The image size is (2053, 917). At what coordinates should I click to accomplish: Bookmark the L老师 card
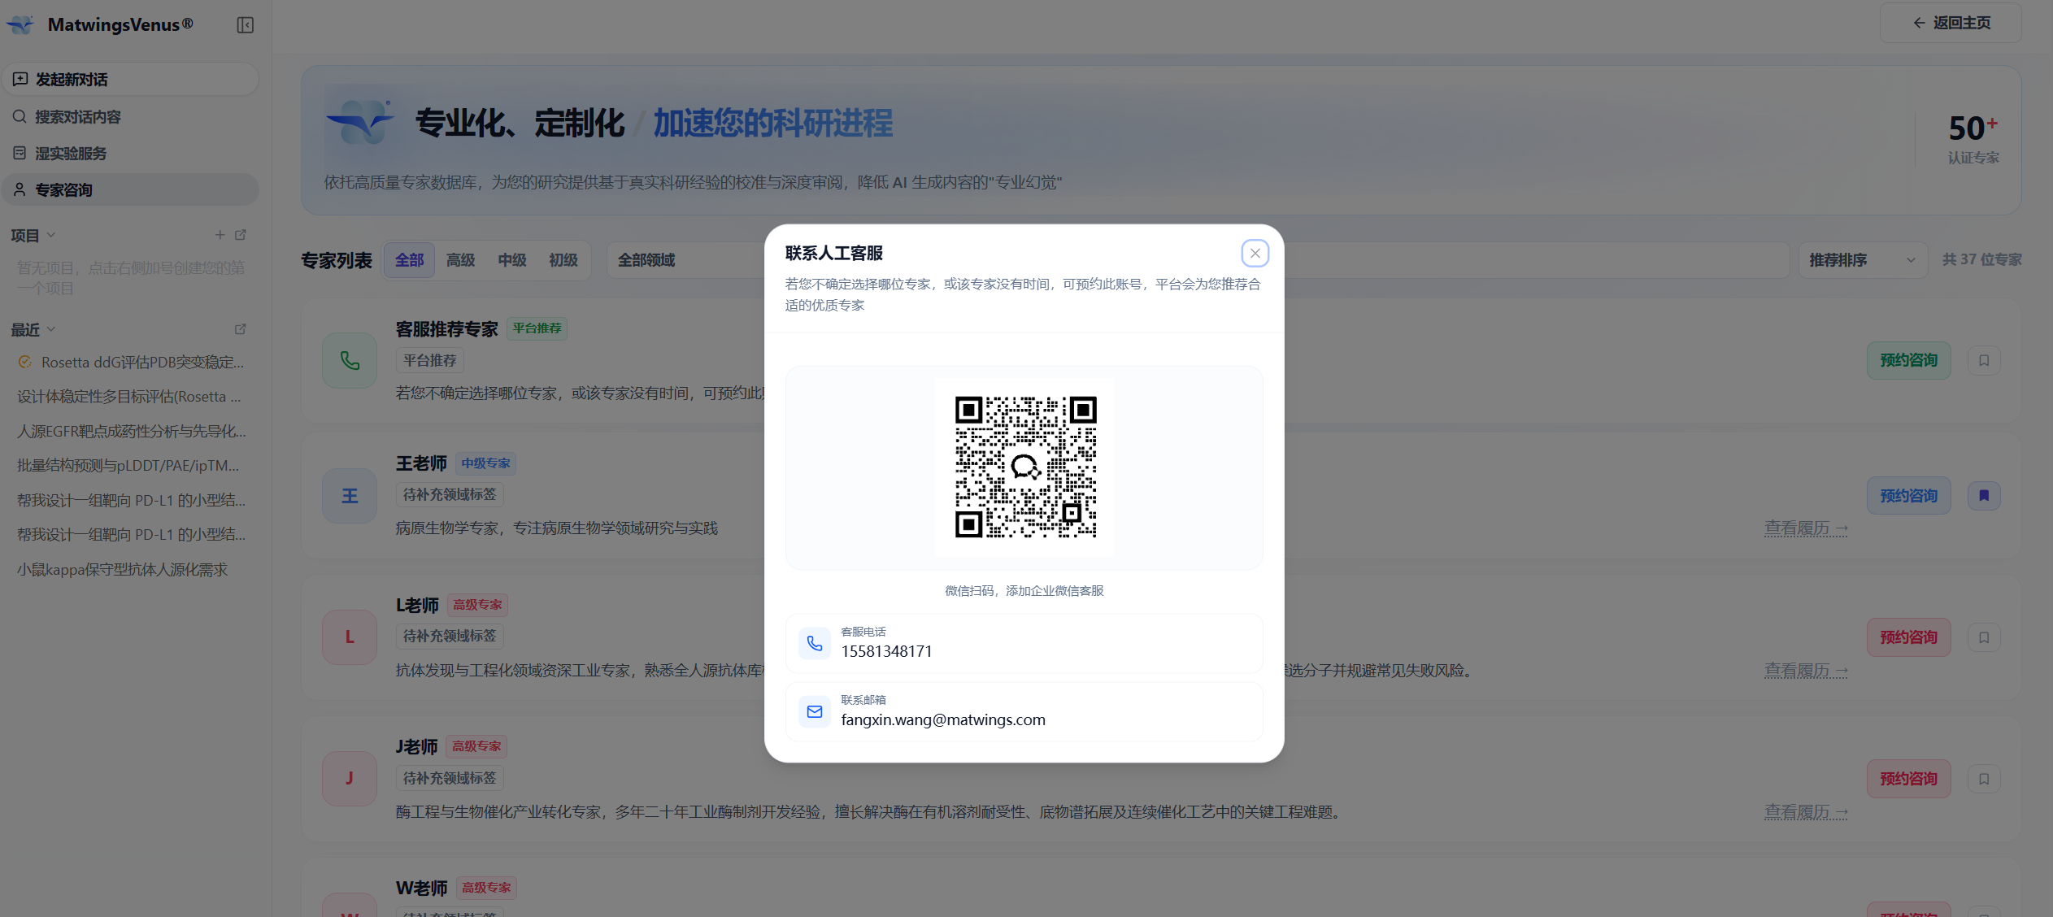(x=1984, y=637)
